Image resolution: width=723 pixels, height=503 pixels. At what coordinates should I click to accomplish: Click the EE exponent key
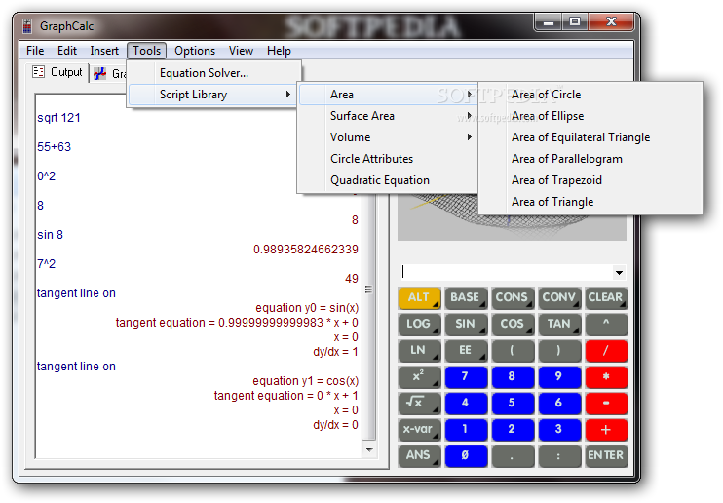pos(466,350)
